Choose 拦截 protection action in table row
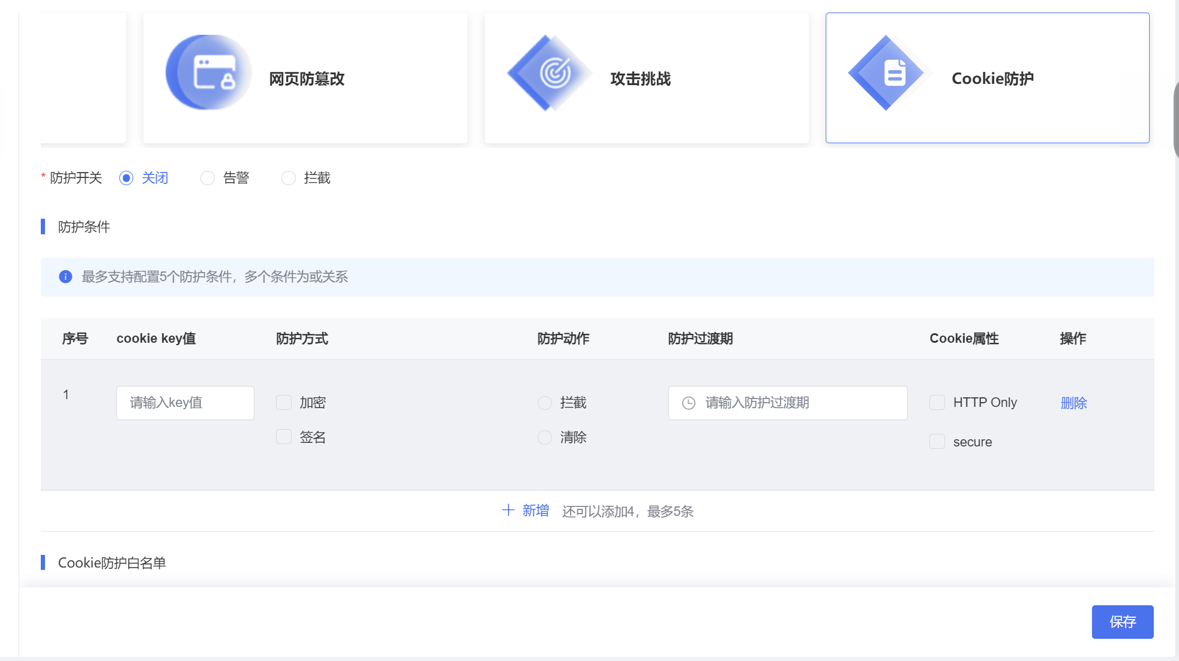Image resolution: width=1179 pixels, height=661 pixels. [x=545, y=403]
